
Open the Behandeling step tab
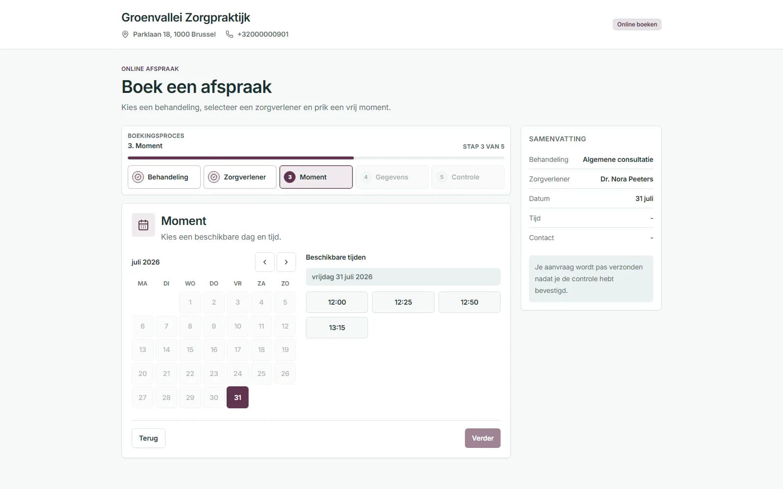click(x=164, y=177)
